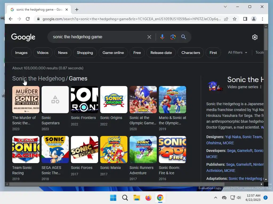
Task: Click the horizontal scrollbar right arrow
Action: [x=261, y=184]
